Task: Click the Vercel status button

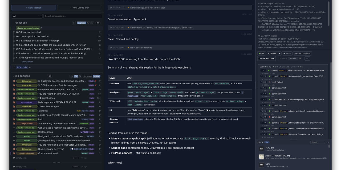Action: click(x=287, y=53)
